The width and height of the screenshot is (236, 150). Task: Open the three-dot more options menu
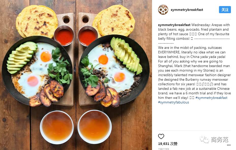tap(229, 145)
